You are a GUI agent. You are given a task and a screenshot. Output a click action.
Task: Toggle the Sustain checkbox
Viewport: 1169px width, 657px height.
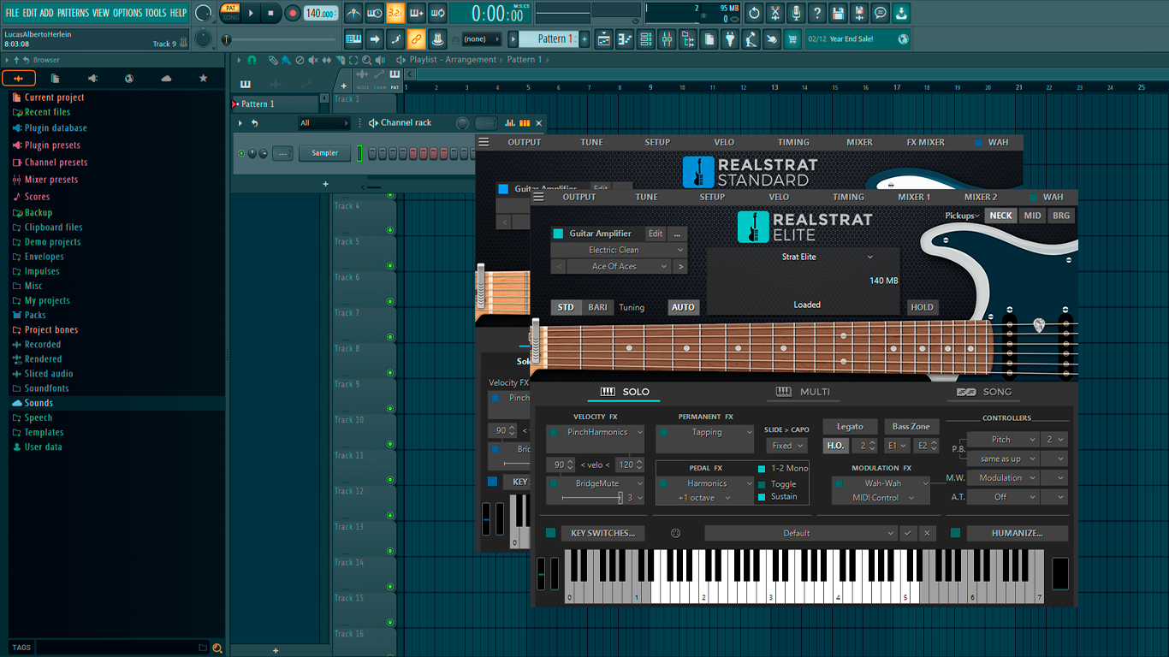click(762, 497)
